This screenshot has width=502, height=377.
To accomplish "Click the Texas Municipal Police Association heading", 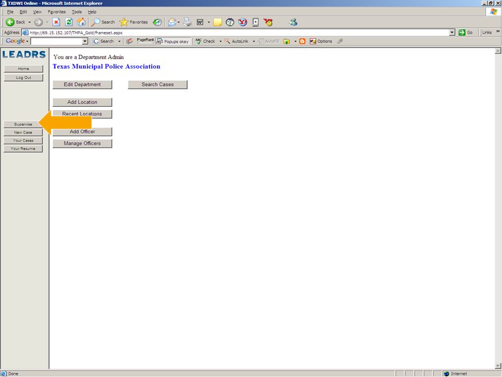I will click(106, 66).
